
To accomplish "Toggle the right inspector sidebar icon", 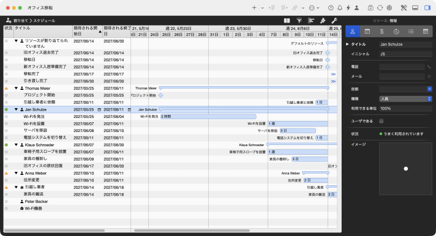I will coord(427,8).
